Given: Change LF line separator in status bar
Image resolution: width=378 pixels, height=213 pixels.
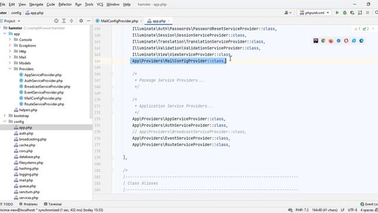Looking at the screenshot, I should (343, 210).
